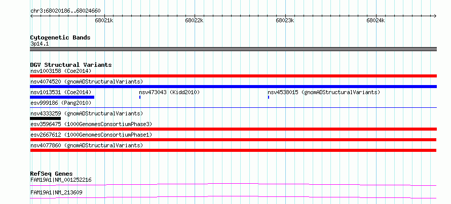
Task: Open the nsv473043 (Kidd2010) label
Action: tap(169, 92)
